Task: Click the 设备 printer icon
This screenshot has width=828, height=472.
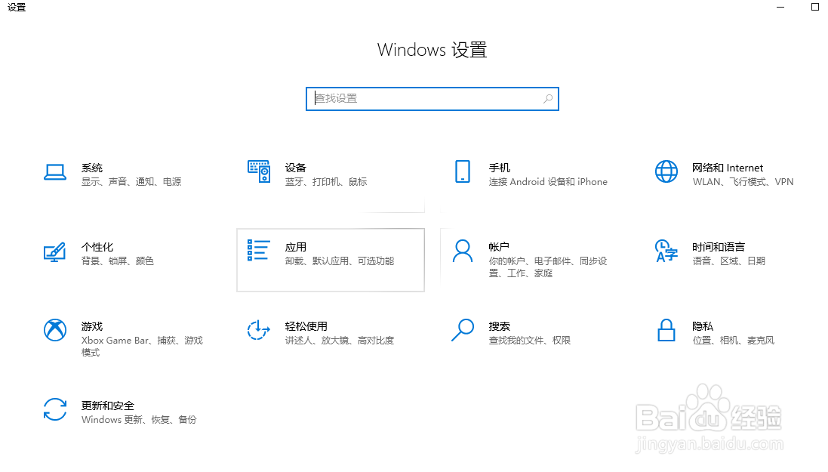Action: tap(259, 172)
